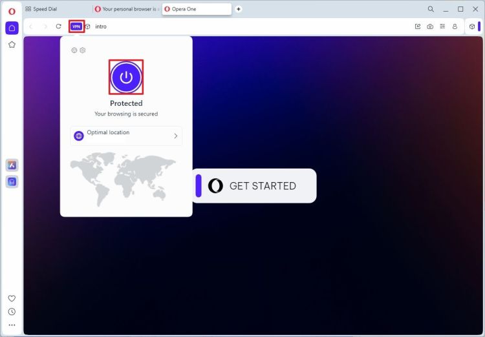Open History clock icon in sidebar
485x337 pixels.
(x=12, y=312)
